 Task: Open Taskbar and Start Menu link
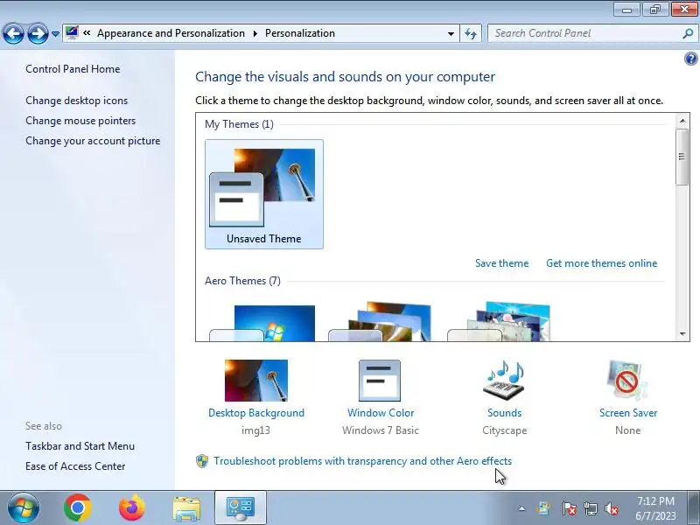point(80,446)
